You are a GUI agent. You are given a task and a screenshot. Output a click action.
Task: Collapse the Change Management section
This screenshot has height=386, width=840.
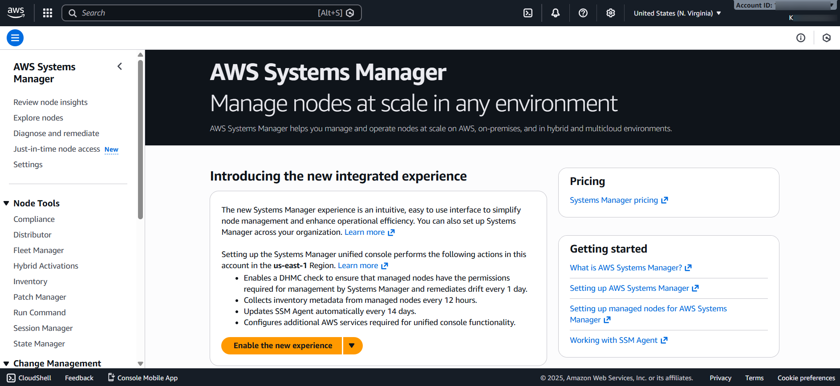coord(6,363)
